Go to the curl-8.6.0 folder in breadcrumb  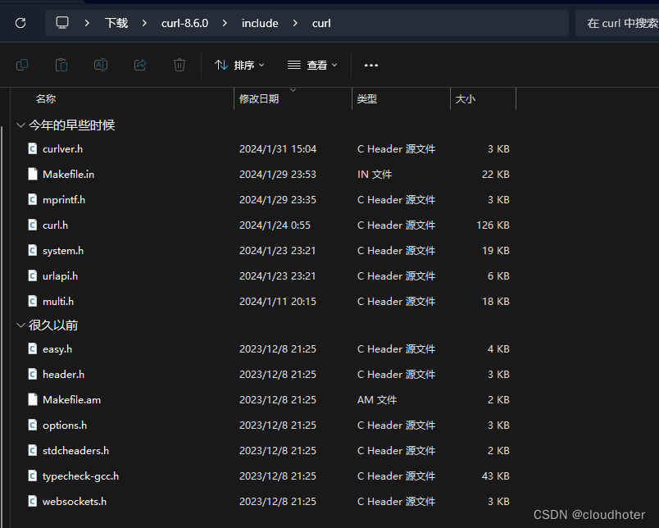184,23
